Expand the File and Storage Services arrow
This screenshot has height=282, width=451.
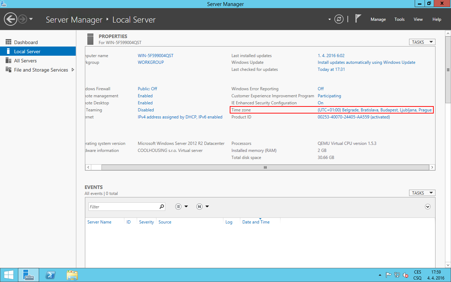coord(73,70)
